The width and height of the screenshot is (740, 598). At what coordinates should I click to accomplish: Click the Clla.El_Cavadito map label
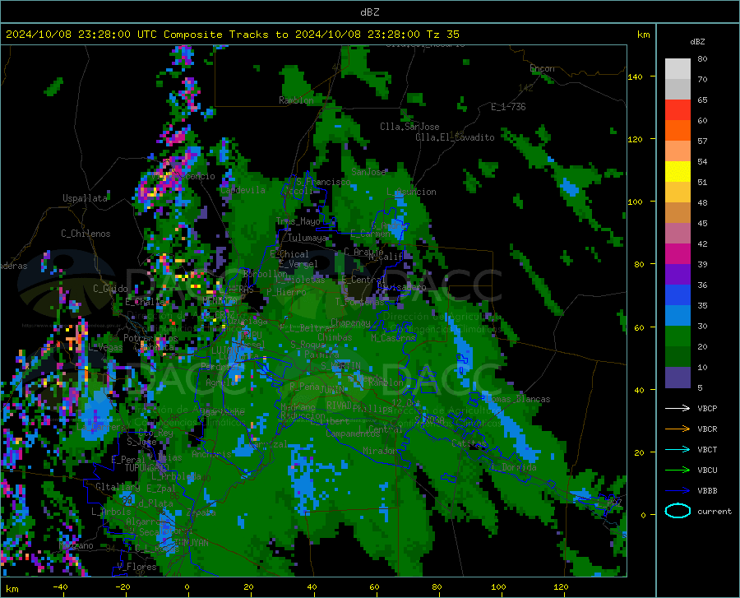pyautogui.click(x=455, y=137)
